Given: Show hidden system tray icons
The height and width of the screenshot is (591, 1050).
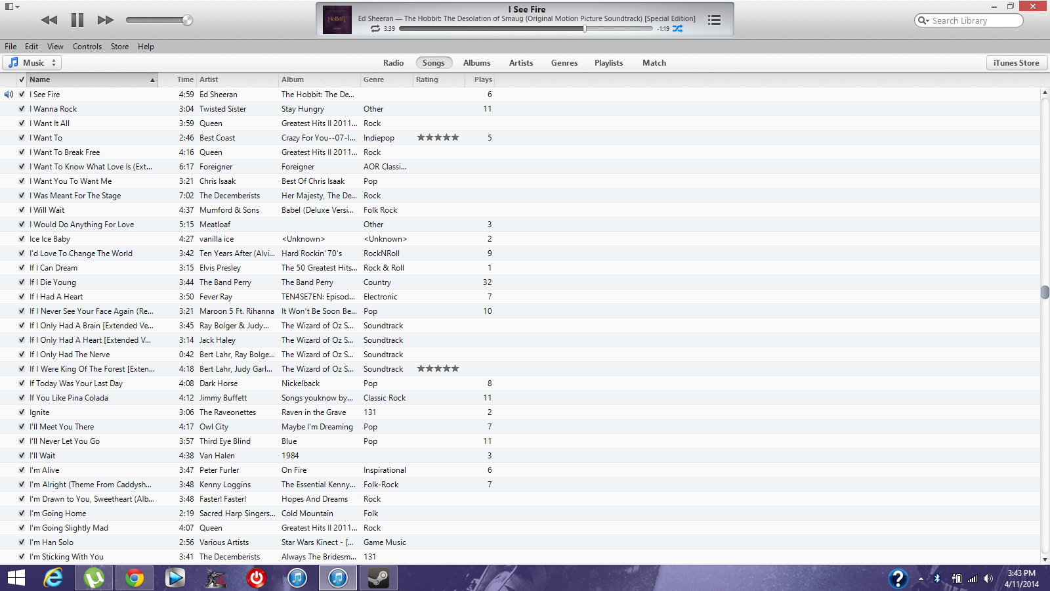Looking at the screenshot, I should point(921,579).
